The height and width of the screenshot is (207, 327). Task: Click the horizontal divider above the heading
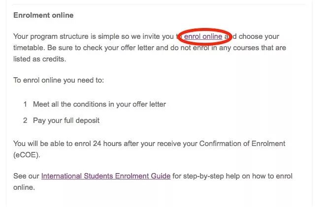coord(160,4)
